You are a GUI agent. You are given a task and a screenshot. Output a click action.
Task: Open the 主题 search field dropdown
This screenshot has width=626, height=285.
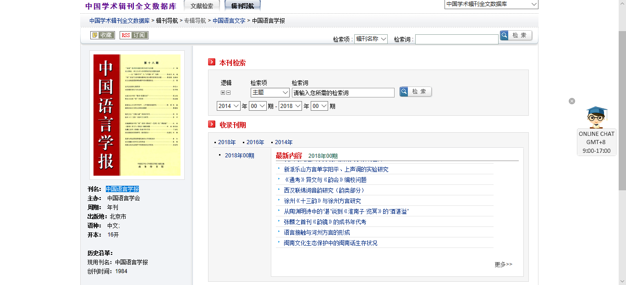270,92
